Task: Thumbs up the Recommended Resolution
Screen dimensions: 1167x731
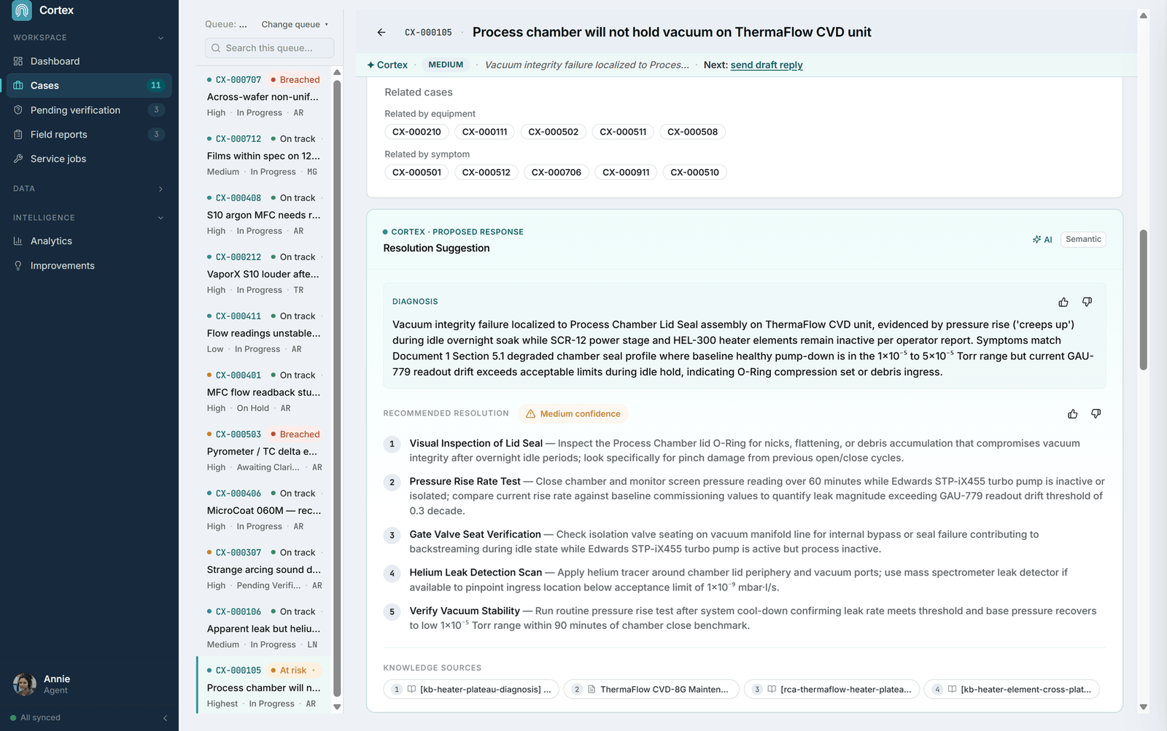Action: (1072, 414)
